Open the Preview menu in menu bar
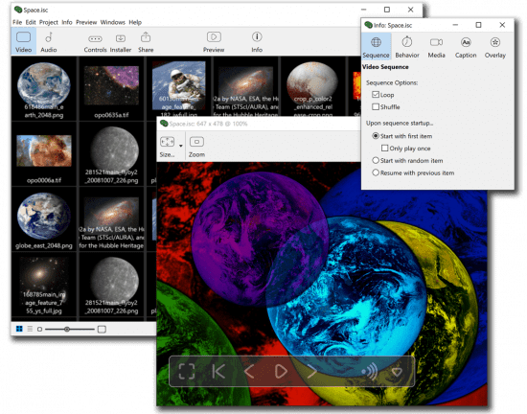This screenshot has width=527, height=414. 86,22
